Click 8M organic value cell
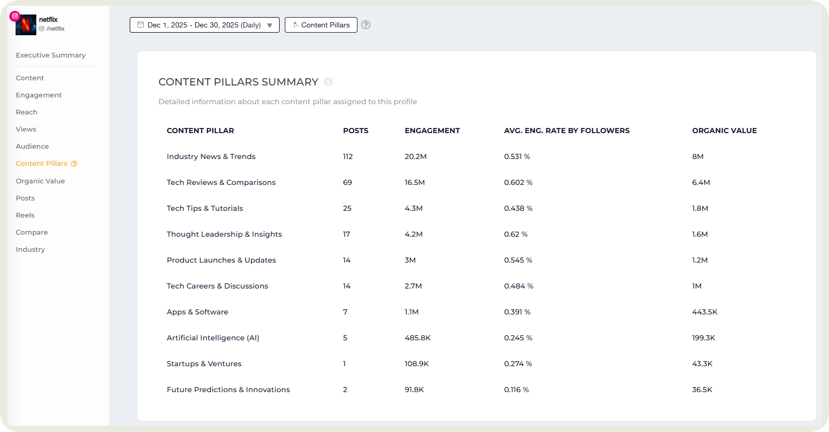829x432 pixels. pyautogui.click(x=698, y=156)
